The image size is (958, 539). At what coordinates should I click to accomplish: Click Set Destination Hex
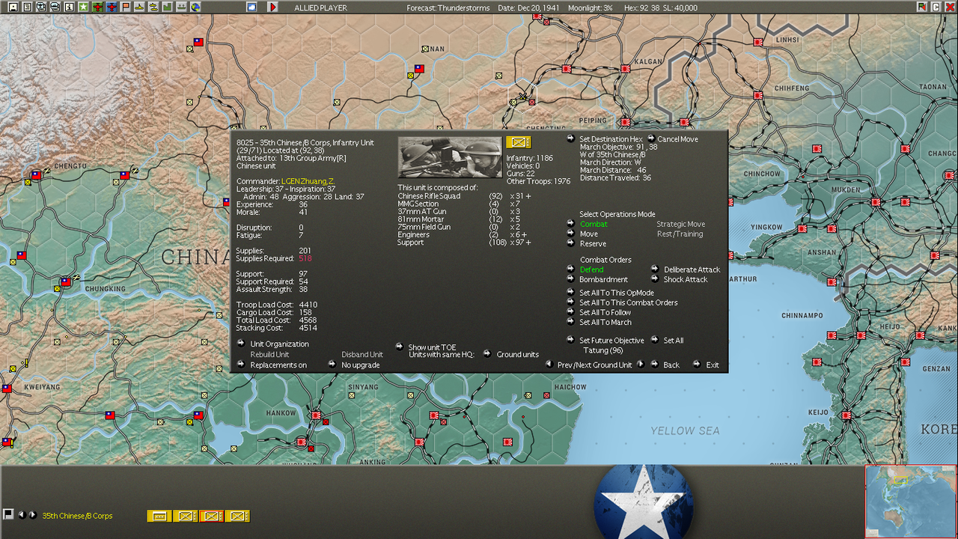point(611,139)
